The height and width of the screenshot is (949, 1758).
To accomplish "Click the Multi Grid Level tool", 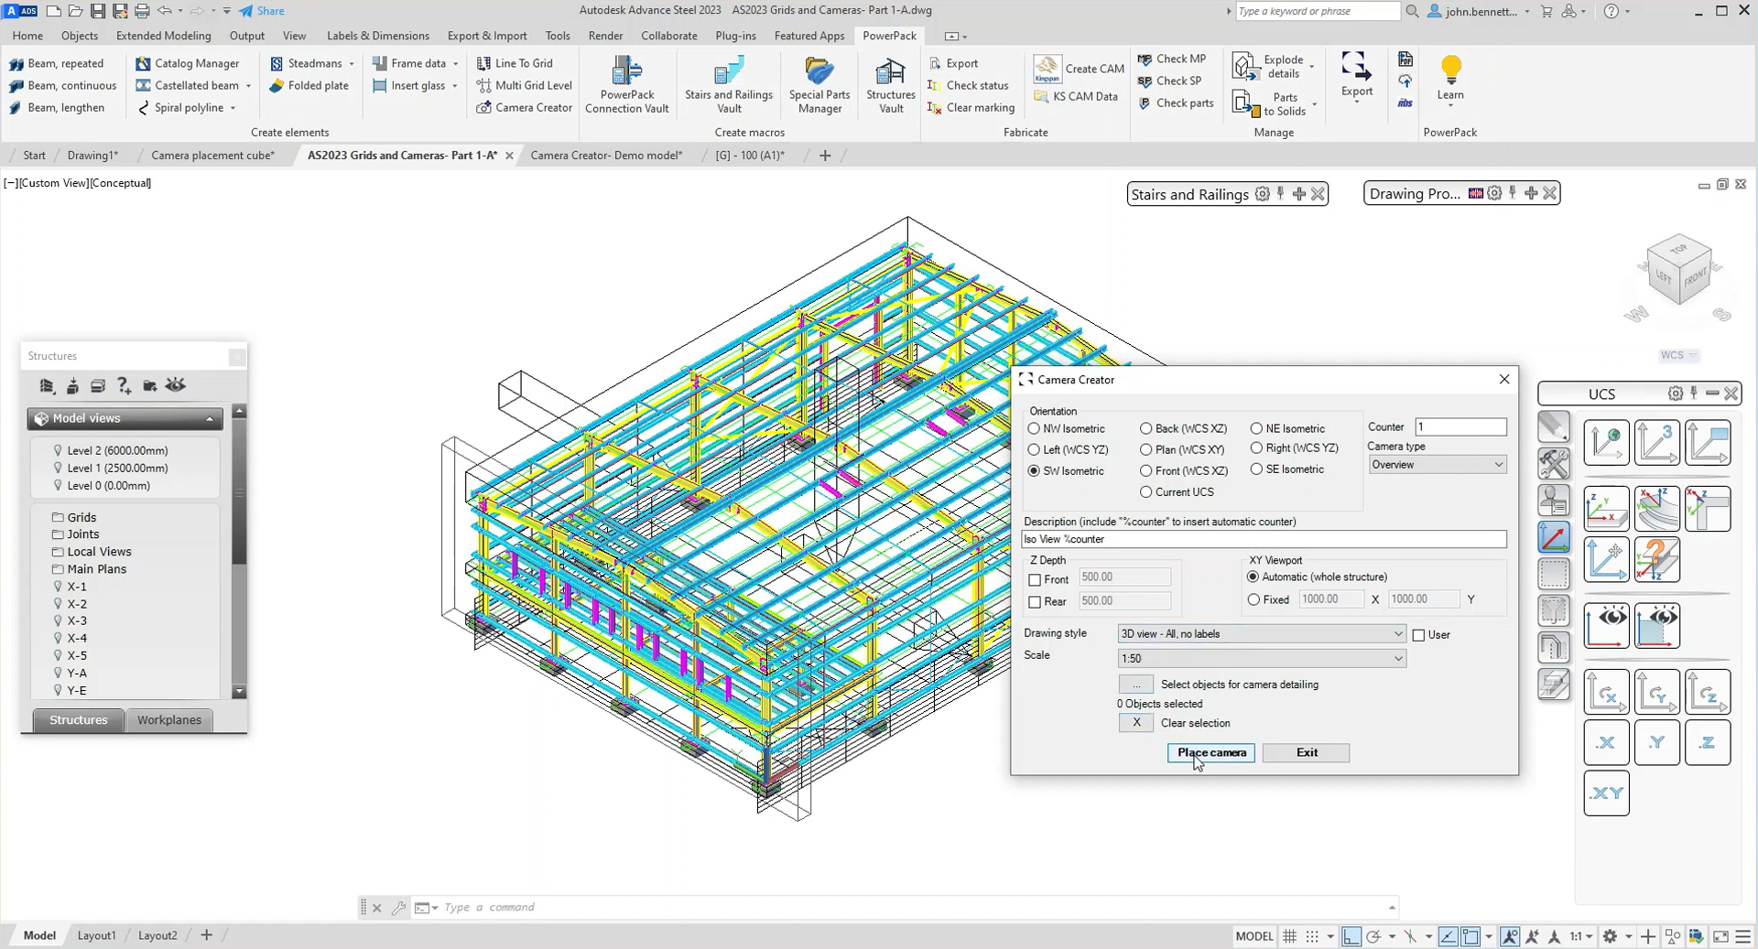I will click(524, 85).
